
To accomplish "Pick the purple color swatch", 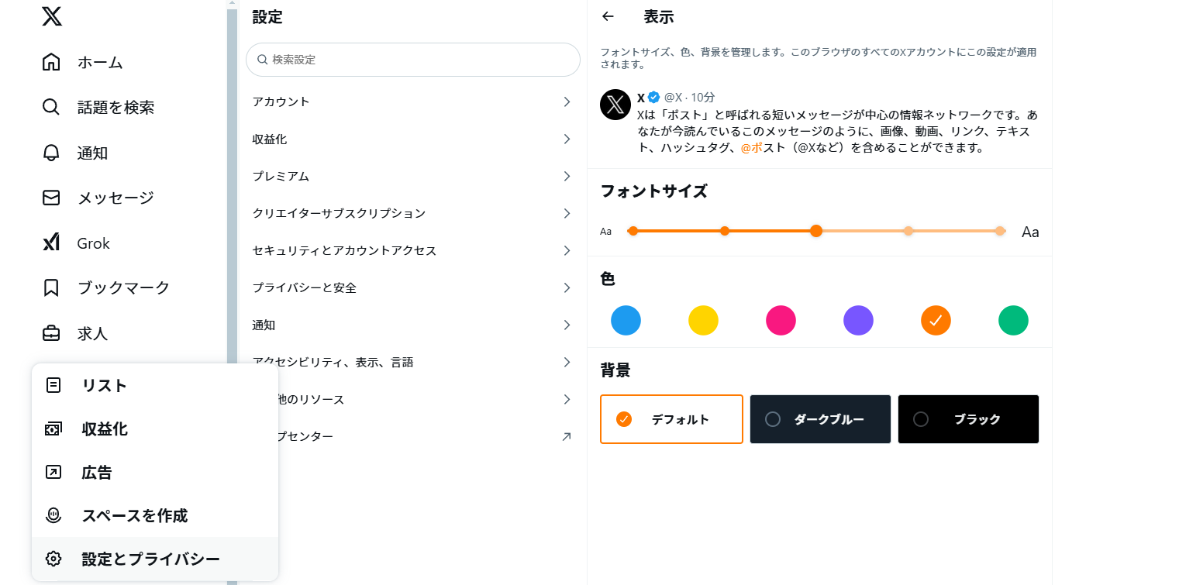I will (858, 320).
